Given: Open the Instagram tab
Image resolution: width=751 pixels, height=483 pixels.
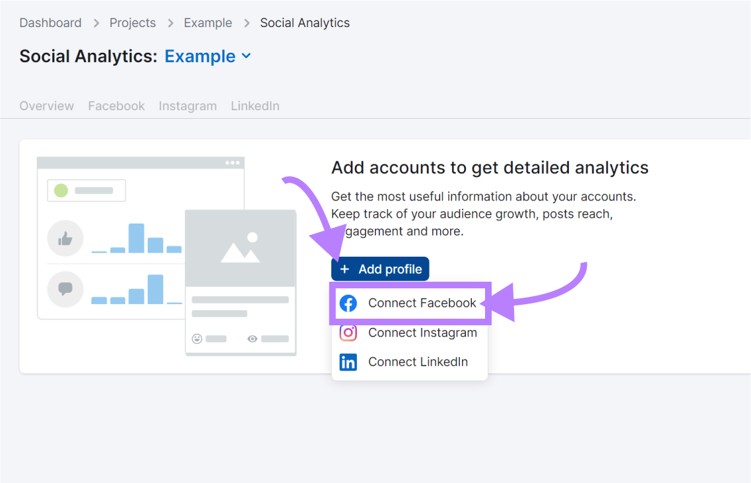Looking at the screenshot, I should (x=187, y=106).
